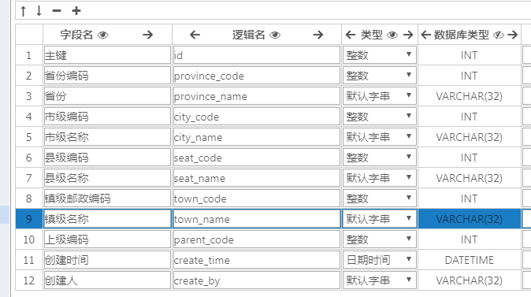Edit the 主键 field name input
Screen dimensions: 531x297
click(107, 55)
